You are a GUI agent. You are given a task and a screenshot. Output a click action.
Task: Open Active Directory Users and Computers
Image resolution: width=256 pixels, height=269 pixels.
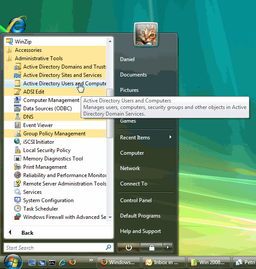tap(55, 84)
